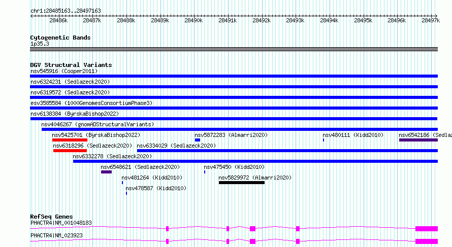
Task: Click the nsv6319572 (Sedlazeck2020) label
Action: (70, 92)
